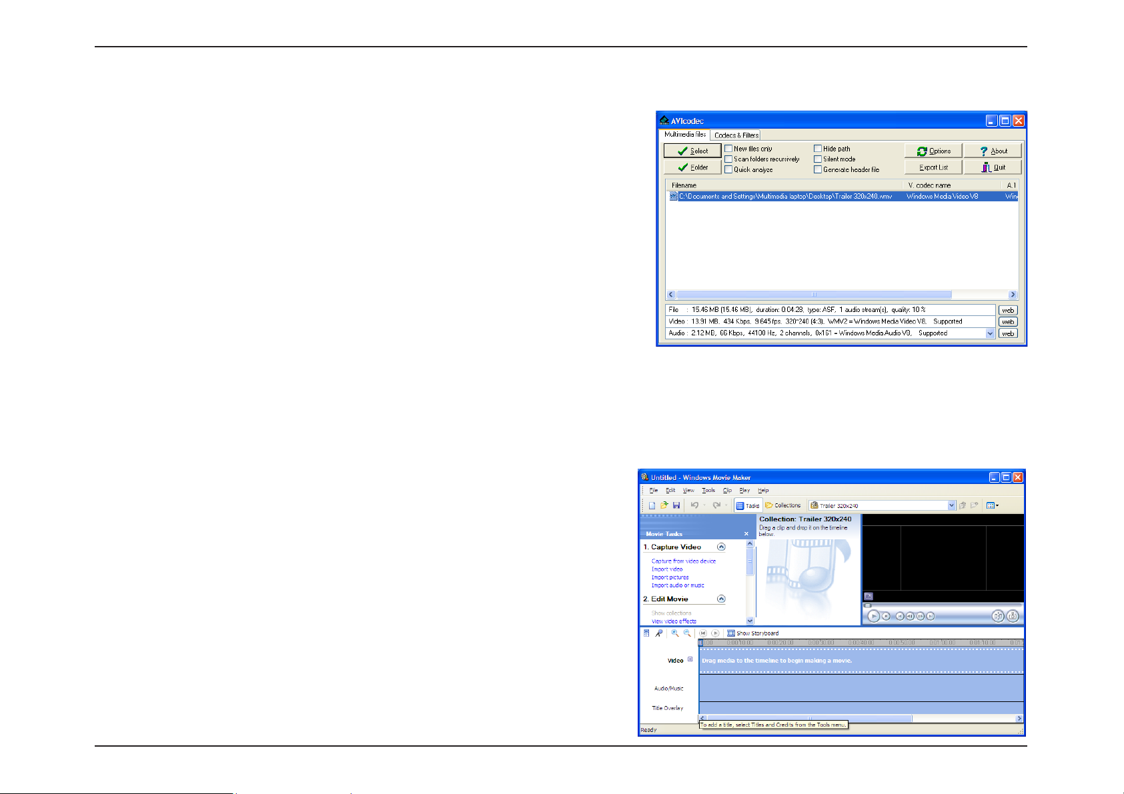1124x794 pixels.
Task: Click Back button in preview monitor
Action: pyautogui.click(x=900, y=616)
